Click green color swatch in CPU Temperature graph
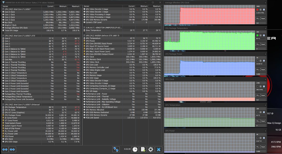Screen dimensions: 282x154 [257, 35]
